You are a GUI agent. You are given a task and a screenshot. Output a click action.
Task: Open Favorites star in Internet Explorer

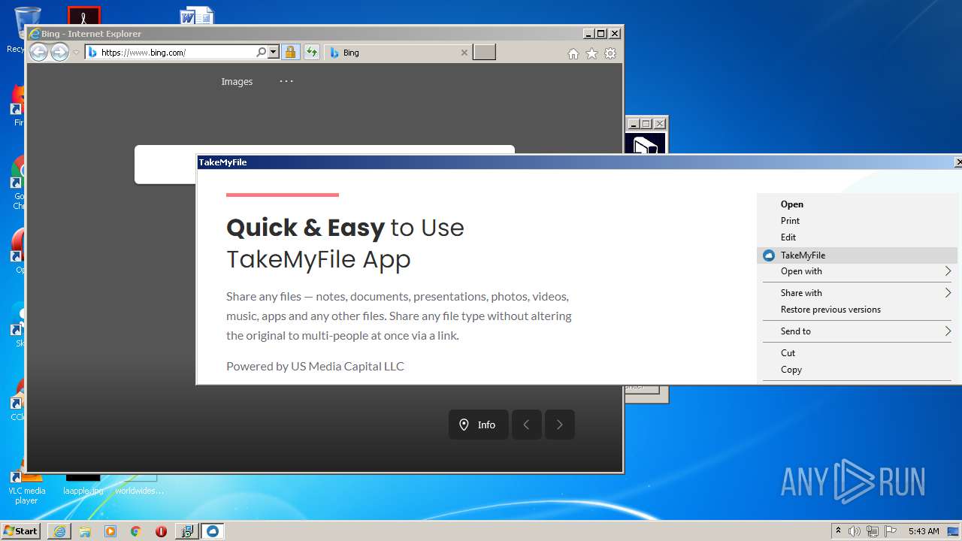591,53
